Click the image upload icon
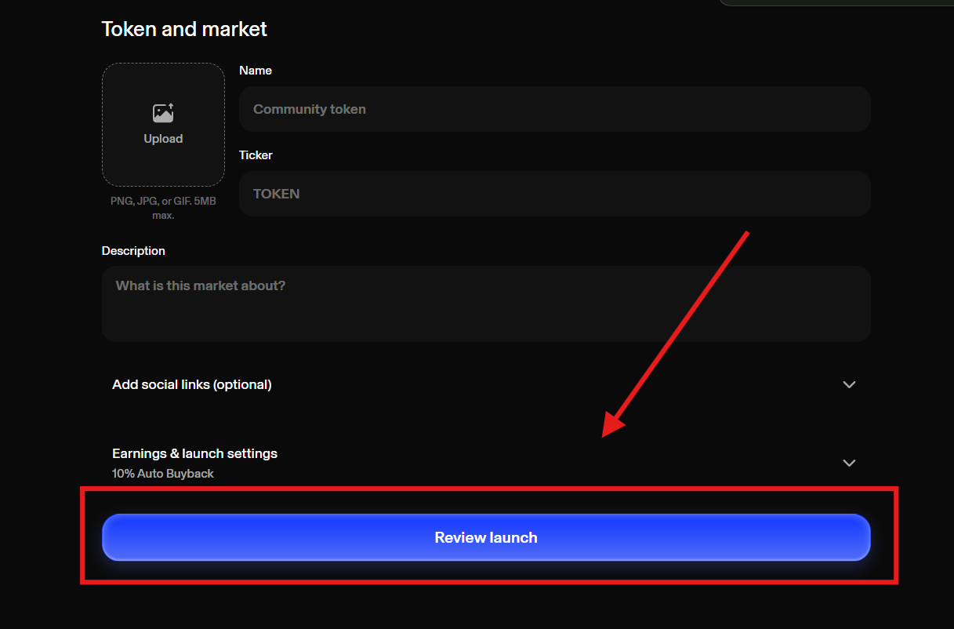This screenshot has height=629, width=954. (x=163, y=113)
